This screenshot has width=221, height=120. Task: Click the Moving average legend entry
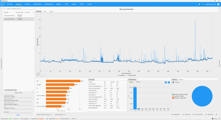pyautogui.click(x=131, y=75)
